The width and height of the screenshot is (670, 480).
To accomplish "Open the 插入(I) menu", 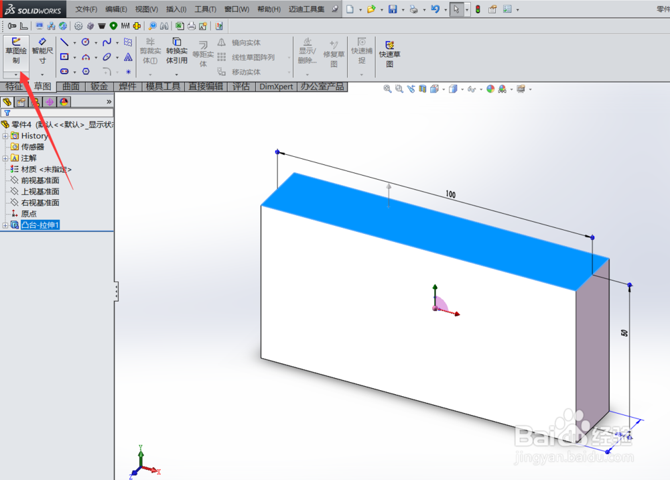I will 176,9.
